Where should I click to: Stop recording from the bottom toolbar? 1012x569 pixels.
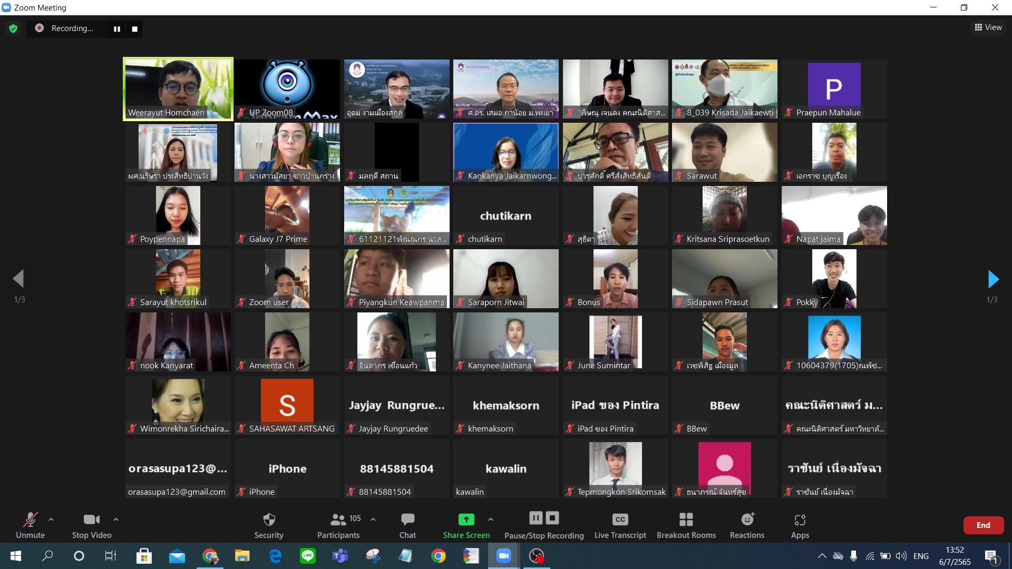coord(552,518)
